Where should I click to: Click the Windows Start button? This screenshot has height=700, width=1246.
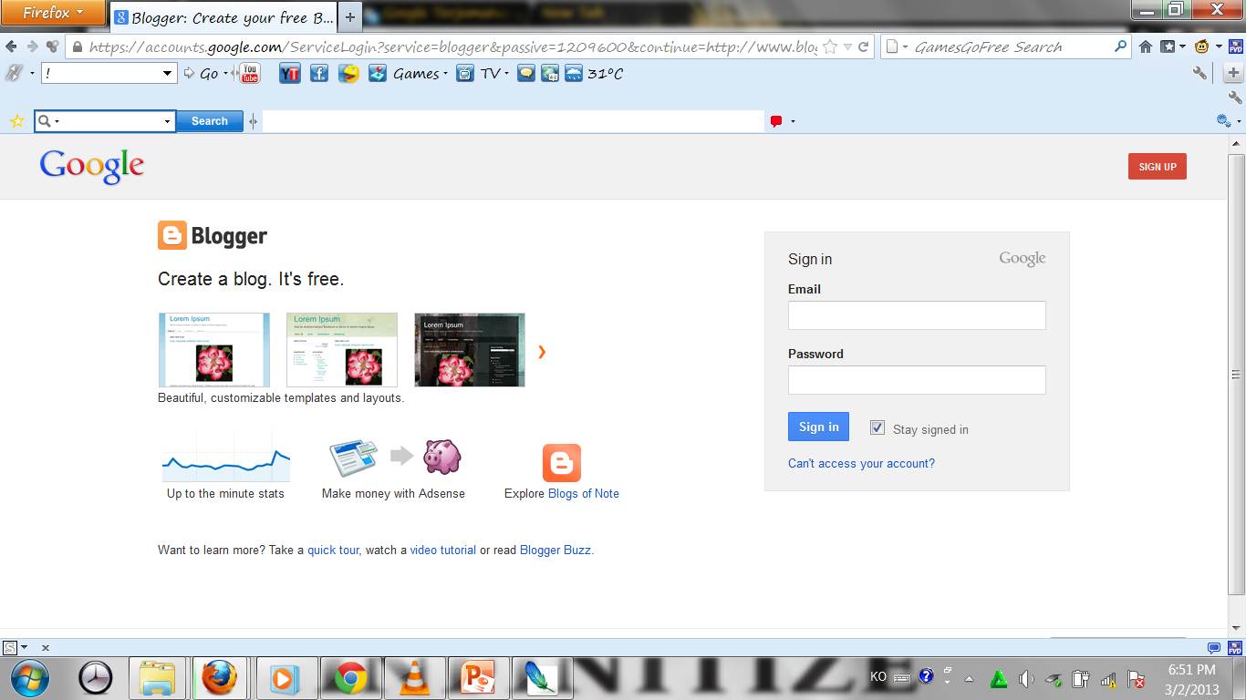pos(30,678)
